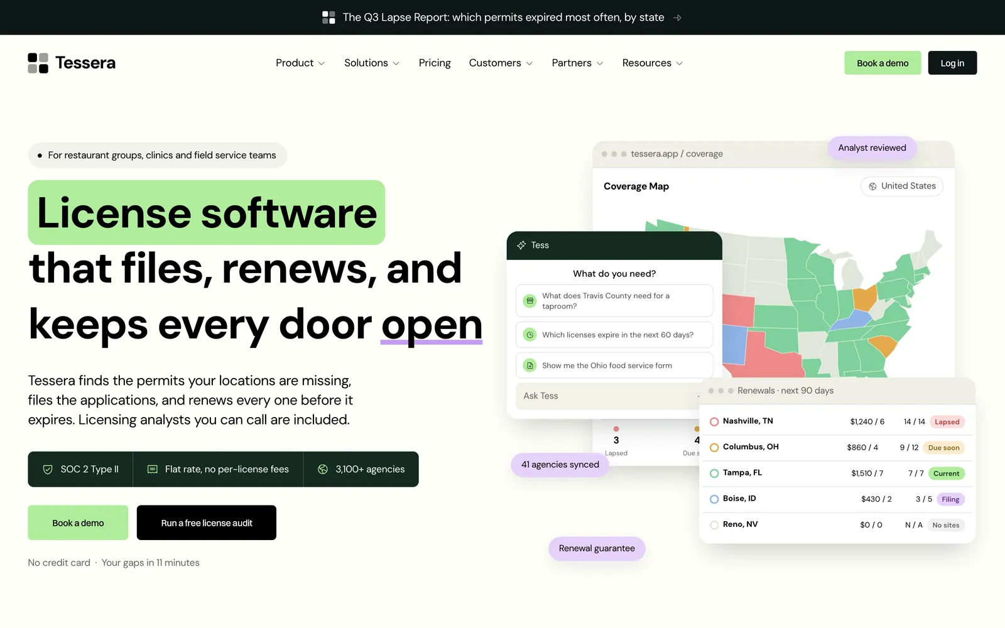Click the announcement banner arrow icon

[677, 18]
